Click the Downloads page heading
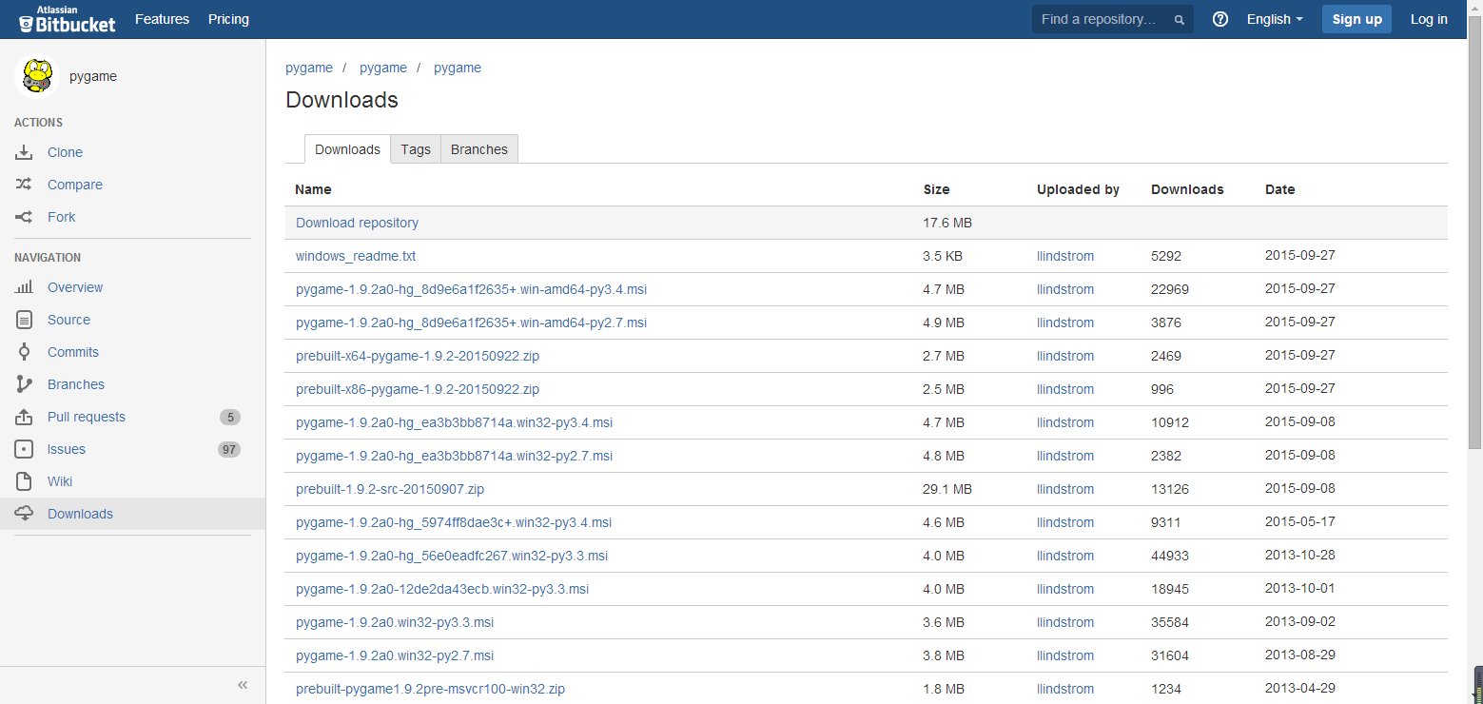1483x704 pixels. 341,100
